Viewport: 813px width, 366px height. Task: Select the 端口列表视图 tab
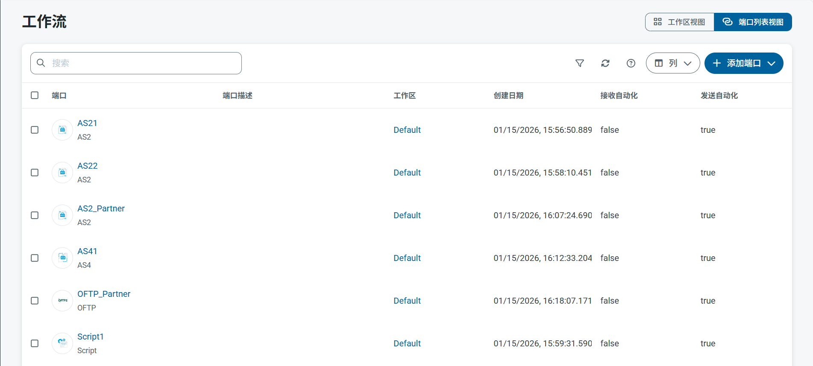(753, 22)
